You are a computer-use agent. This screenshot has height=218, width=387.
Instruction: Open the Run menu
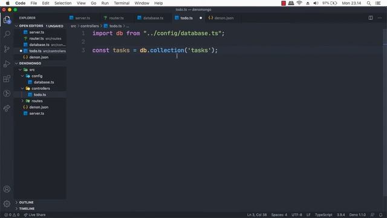coord(105,3)
